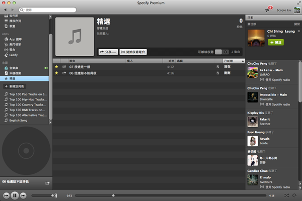Close the follow suggestions via 關閉
Viewport: 302px width, 201px height.
(297, 24)
